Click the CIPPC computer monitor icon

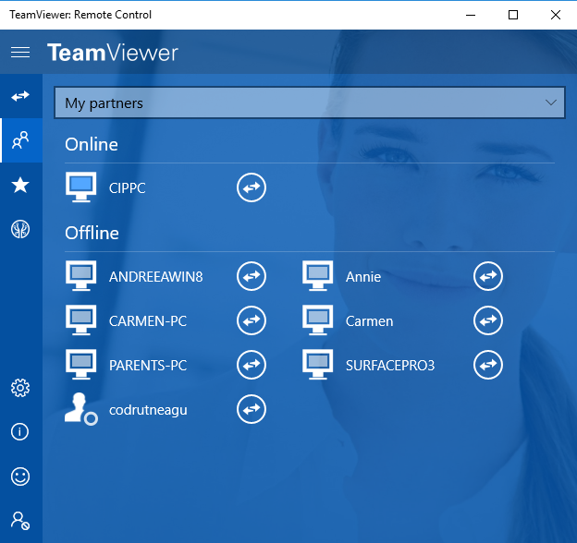pyautogui.click(x=81, y=187)
